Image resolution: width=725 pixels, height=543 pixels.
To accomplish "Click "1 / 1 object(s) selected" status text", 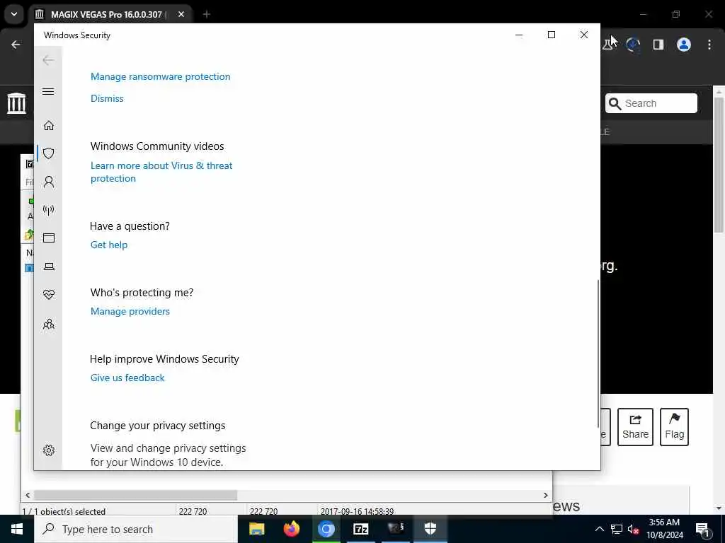I will coord(64,511).
